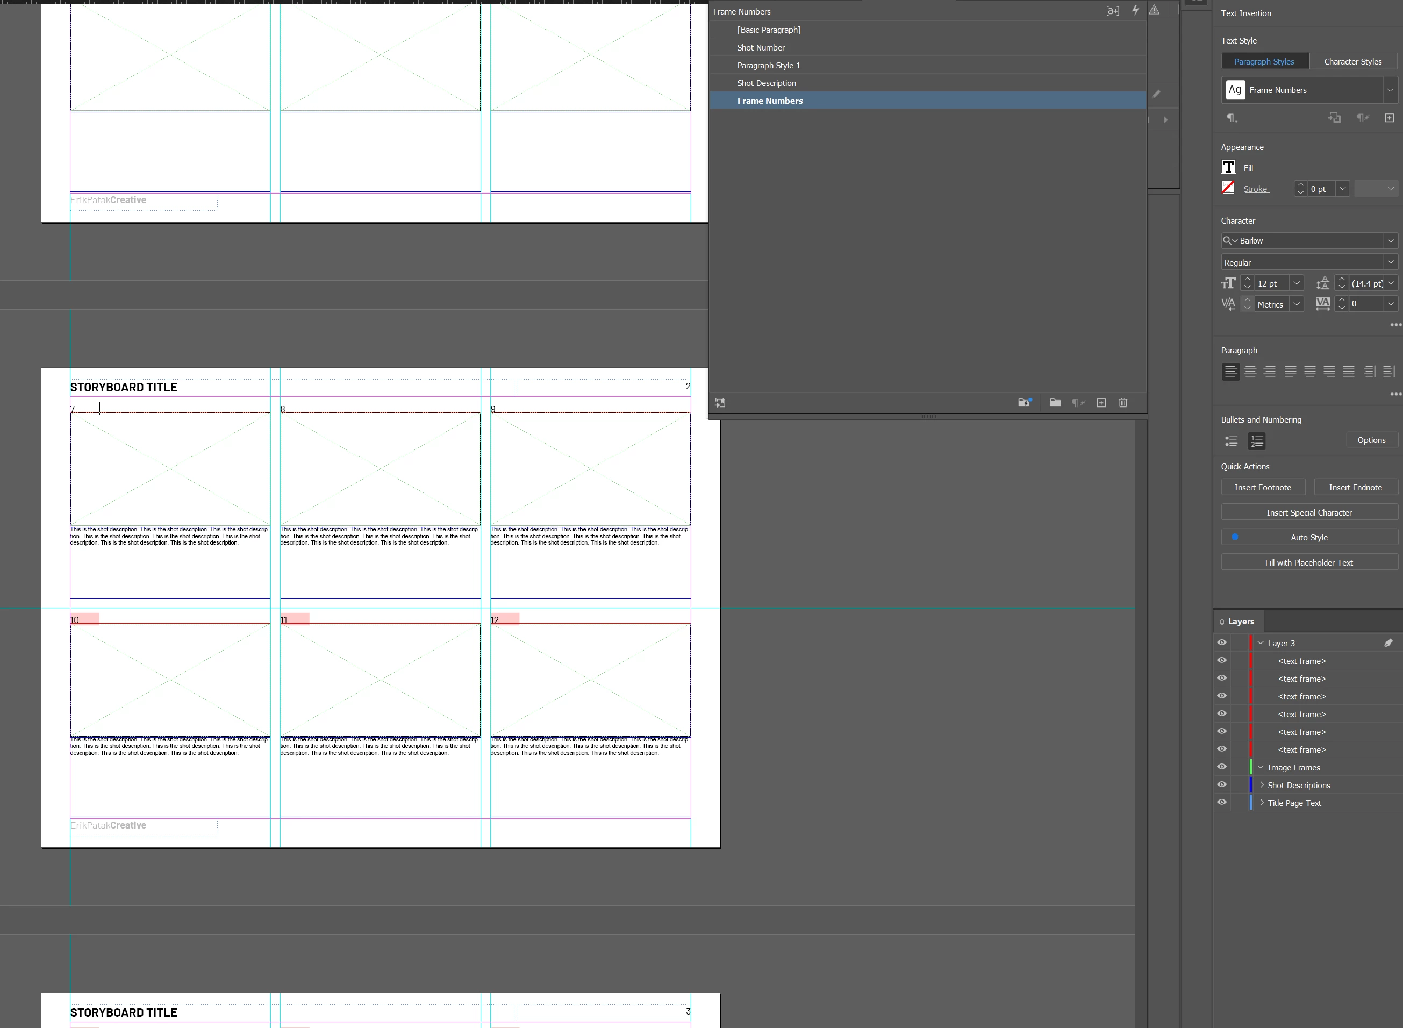Open the Barlow font family dropdown
1403x1028 pixels.
pyautogui.click(x=1390, y=241)
